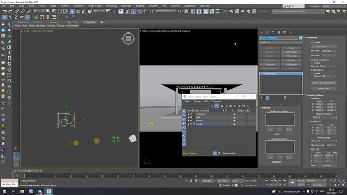Click the Redo arrow in main toolbar
Screen dimensions: 347x195
(x=10, y=11)
